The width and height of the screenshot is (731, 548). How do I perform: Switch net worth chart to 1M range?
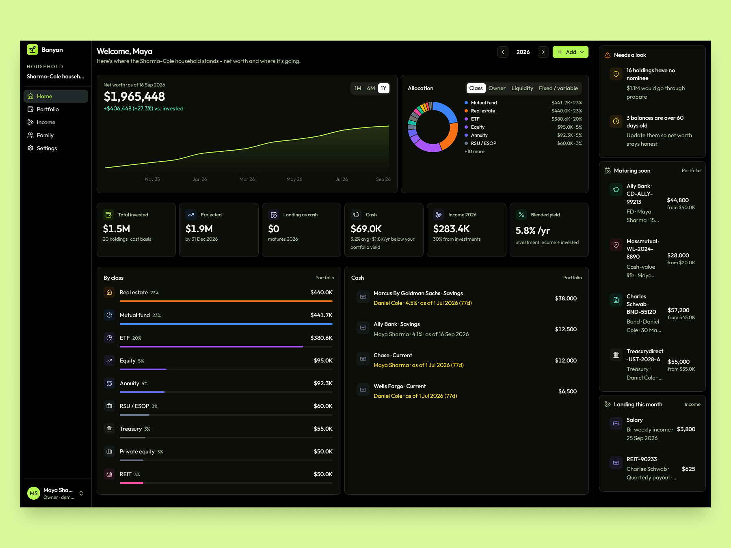point(358,88)
